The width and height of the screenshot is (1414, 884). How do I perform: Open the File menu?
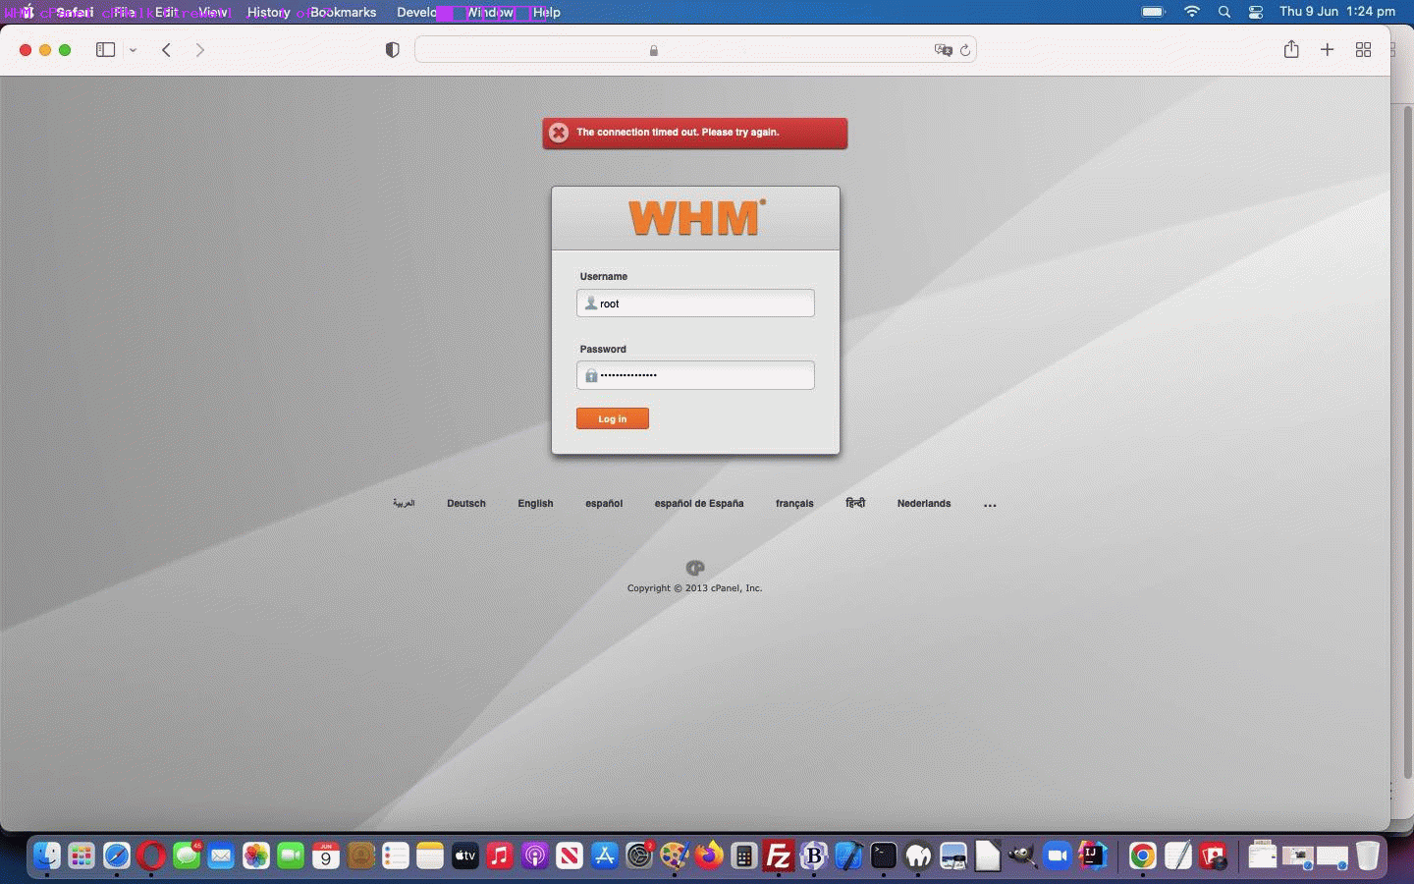(124, 12)
